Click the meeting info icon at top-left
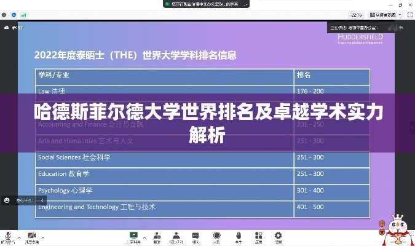This screenshot has height=246, width=415. click(x=4, y=15)
